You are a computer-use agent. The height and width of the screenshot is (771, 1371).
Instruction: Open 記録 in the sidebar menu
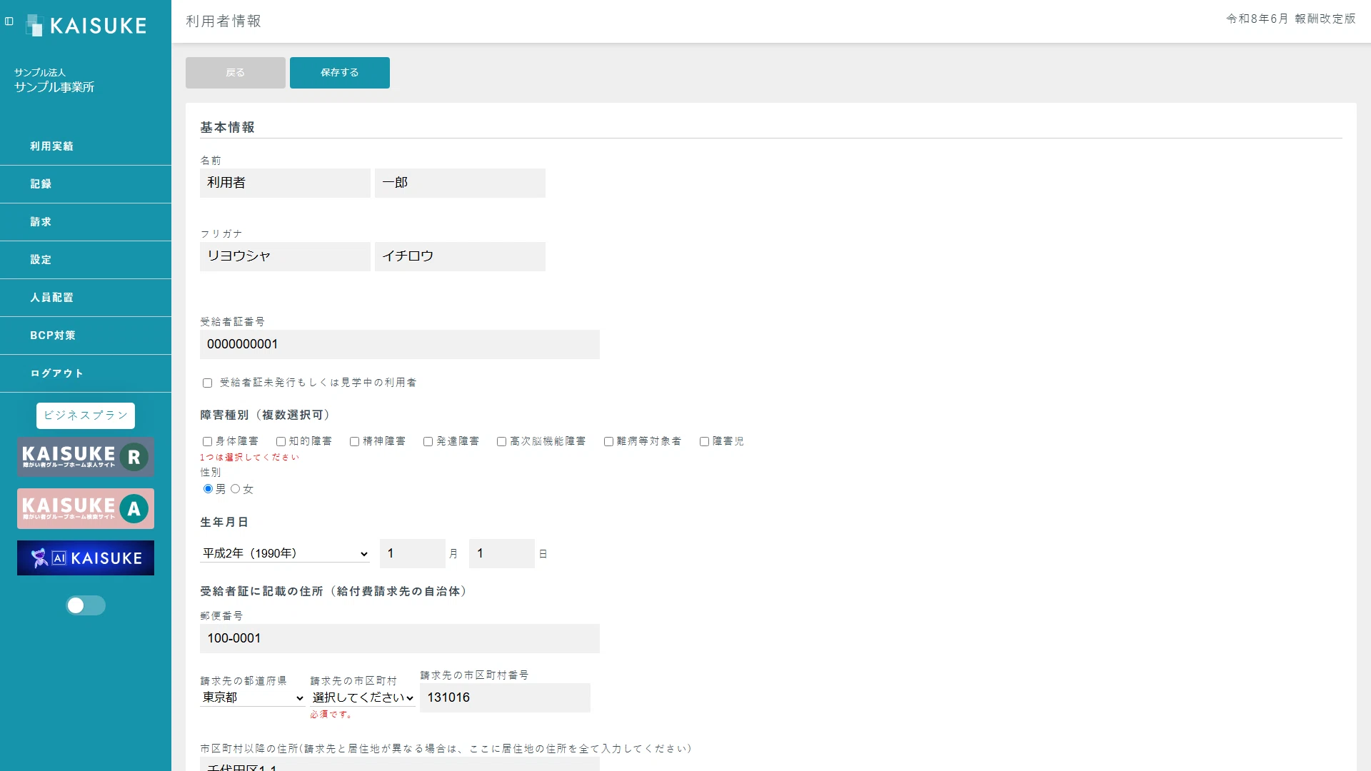pyautogui.click(x=86, y=184)
